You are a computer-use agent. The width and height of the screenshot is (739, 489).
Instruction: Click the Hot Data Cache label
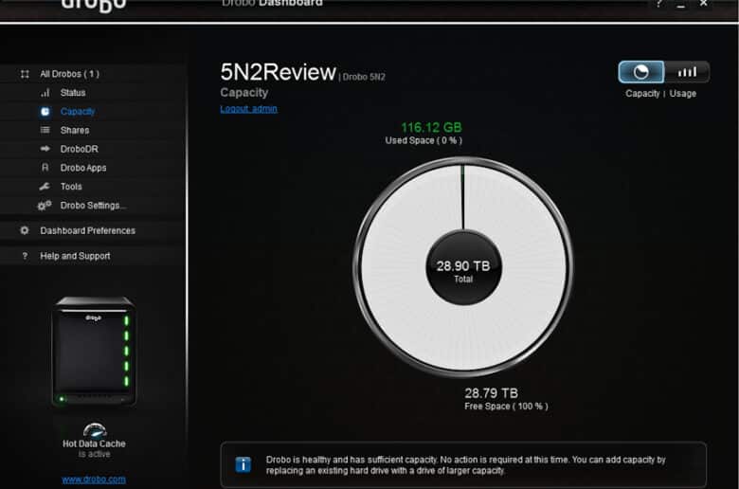[94, 444]
